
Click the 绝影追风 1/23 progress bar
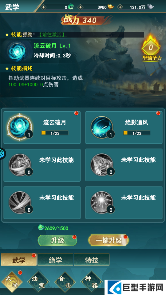pos(136,133)
